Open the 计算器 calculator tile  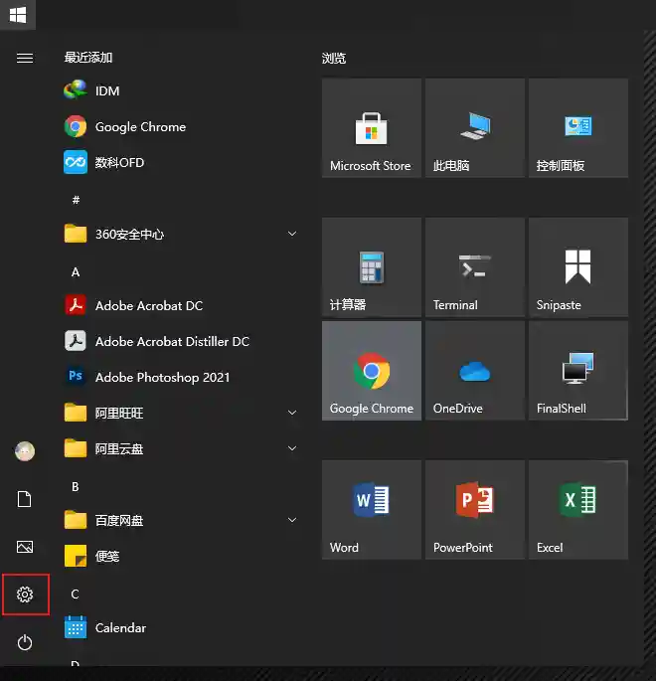pyautogui.click(x=372, y=267)
